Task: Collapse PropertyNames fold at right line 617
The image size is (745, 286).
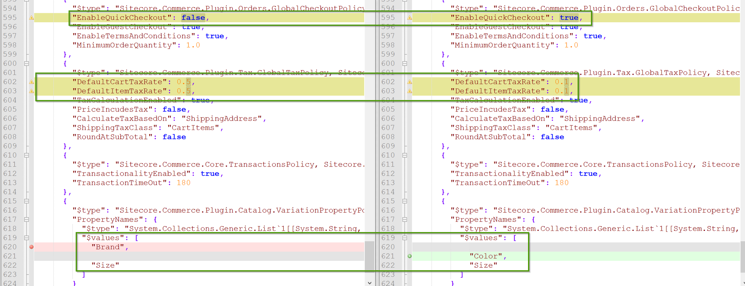Action: (x=405, y=219)
